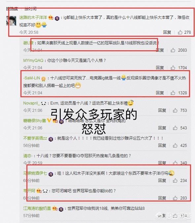This screenshot has height=223, width=195.
Task: Like Novapril_'s comment with 753 likes
Action: click(x=175, y=110)
